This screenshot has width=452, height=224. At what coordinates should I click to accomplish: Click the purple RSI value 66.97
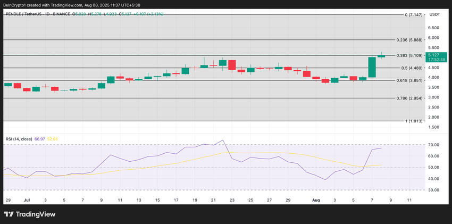[x=39, y=139]
